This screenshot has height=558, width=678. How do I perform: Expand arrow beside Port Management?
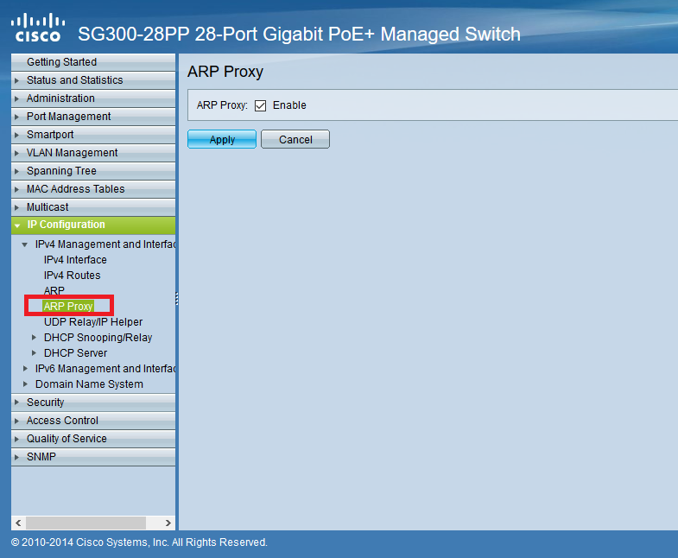[x=17, y=117]
